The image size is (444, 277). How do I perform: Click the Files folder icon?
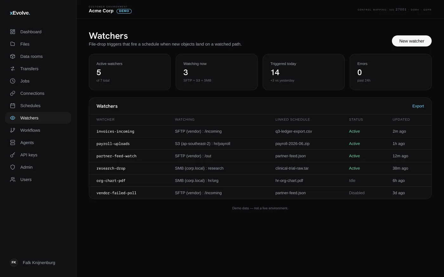(13, 44)
